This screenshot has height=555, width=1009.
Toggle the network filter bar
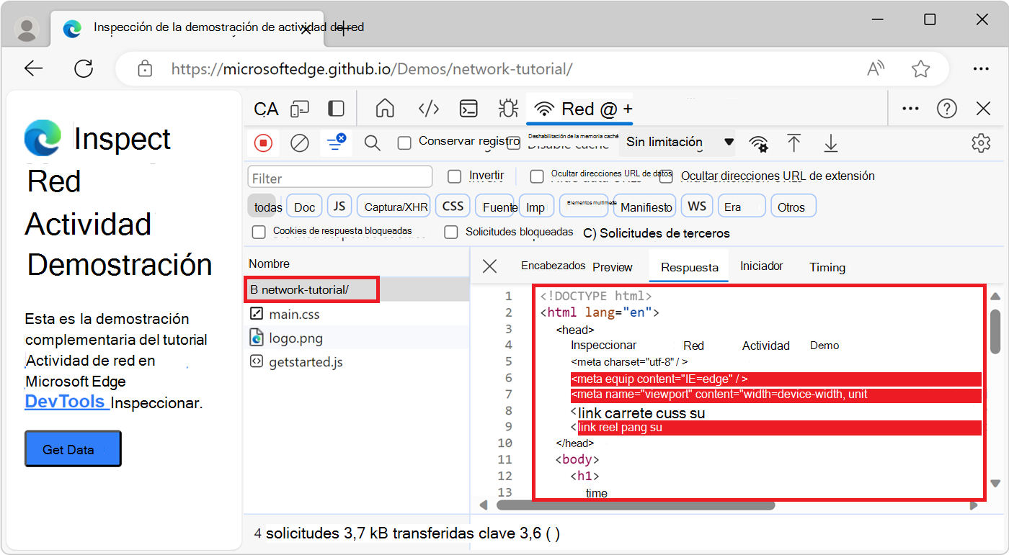[336, 143]
